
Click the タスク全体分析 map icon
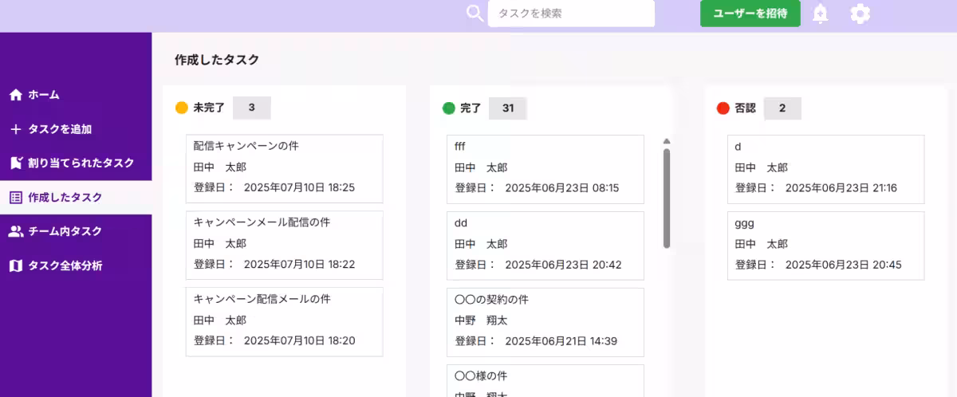(15, 265)
